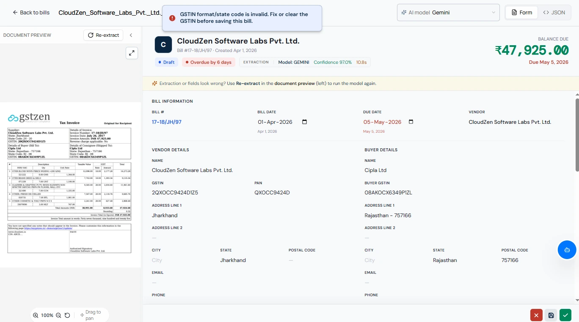Zoom in on document preview
This screenshot has height=322, width=579.
36,315
